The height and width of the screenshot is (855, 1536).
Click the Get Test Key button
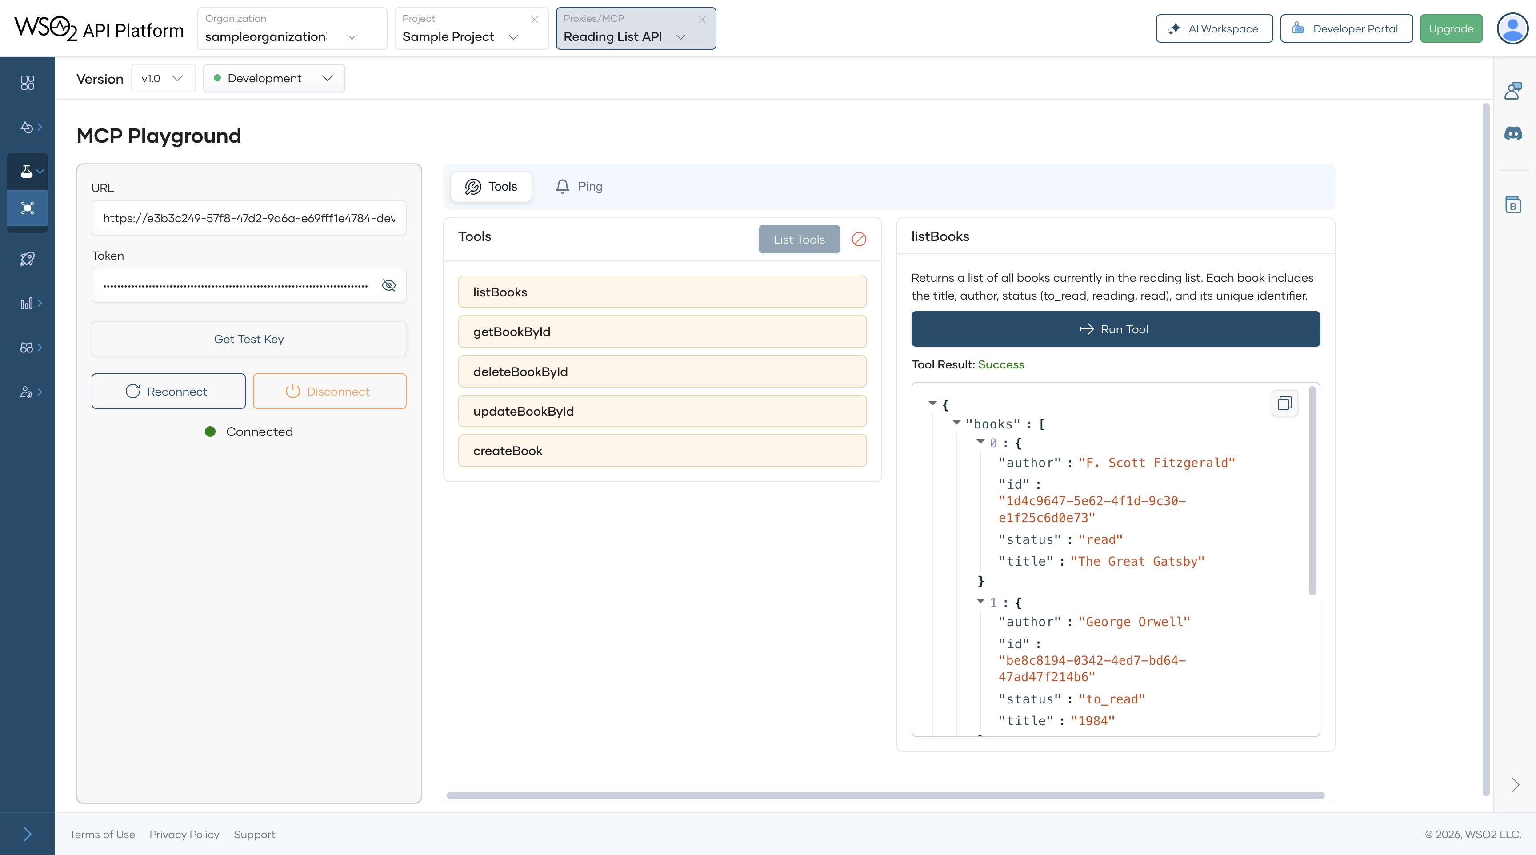(x=248, y=339)
